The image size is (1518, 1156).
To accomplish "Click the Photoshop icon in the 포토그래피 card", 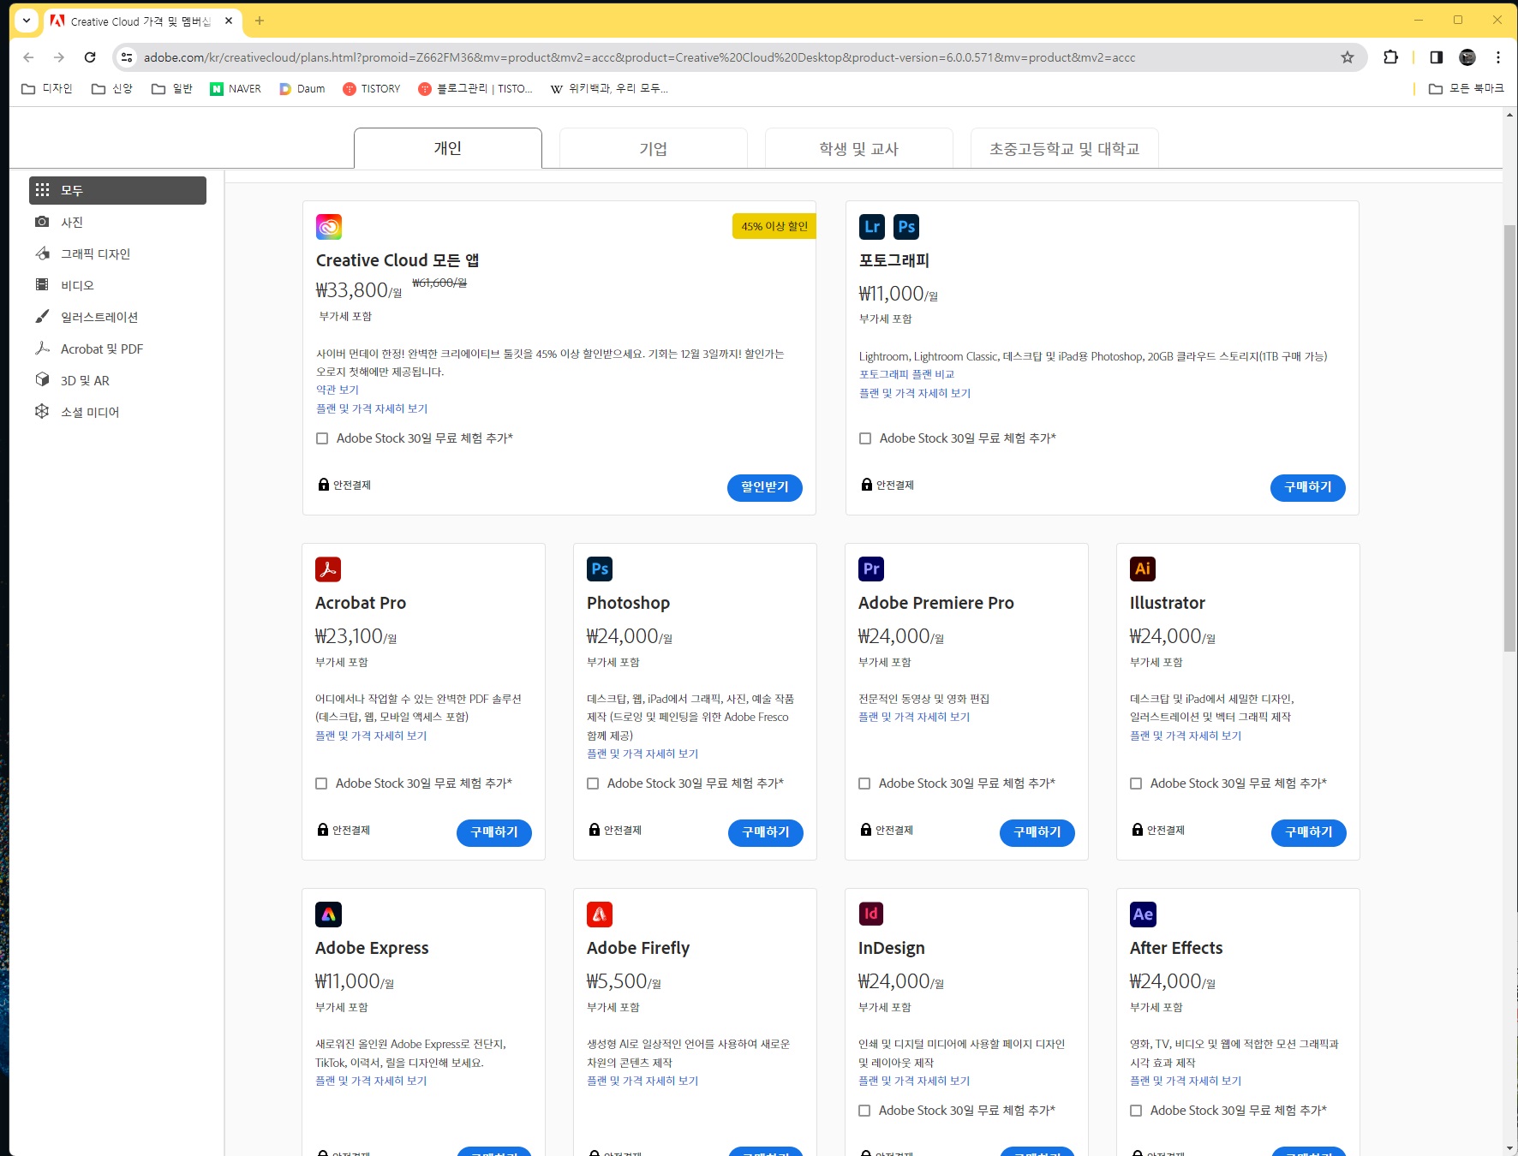I will 906,227.
